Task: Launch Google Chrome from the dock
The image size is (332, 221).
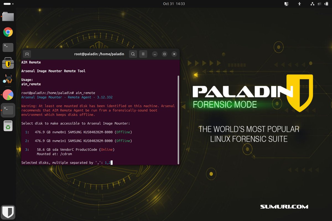Action: pyautogui.click(x=8, y=32)
